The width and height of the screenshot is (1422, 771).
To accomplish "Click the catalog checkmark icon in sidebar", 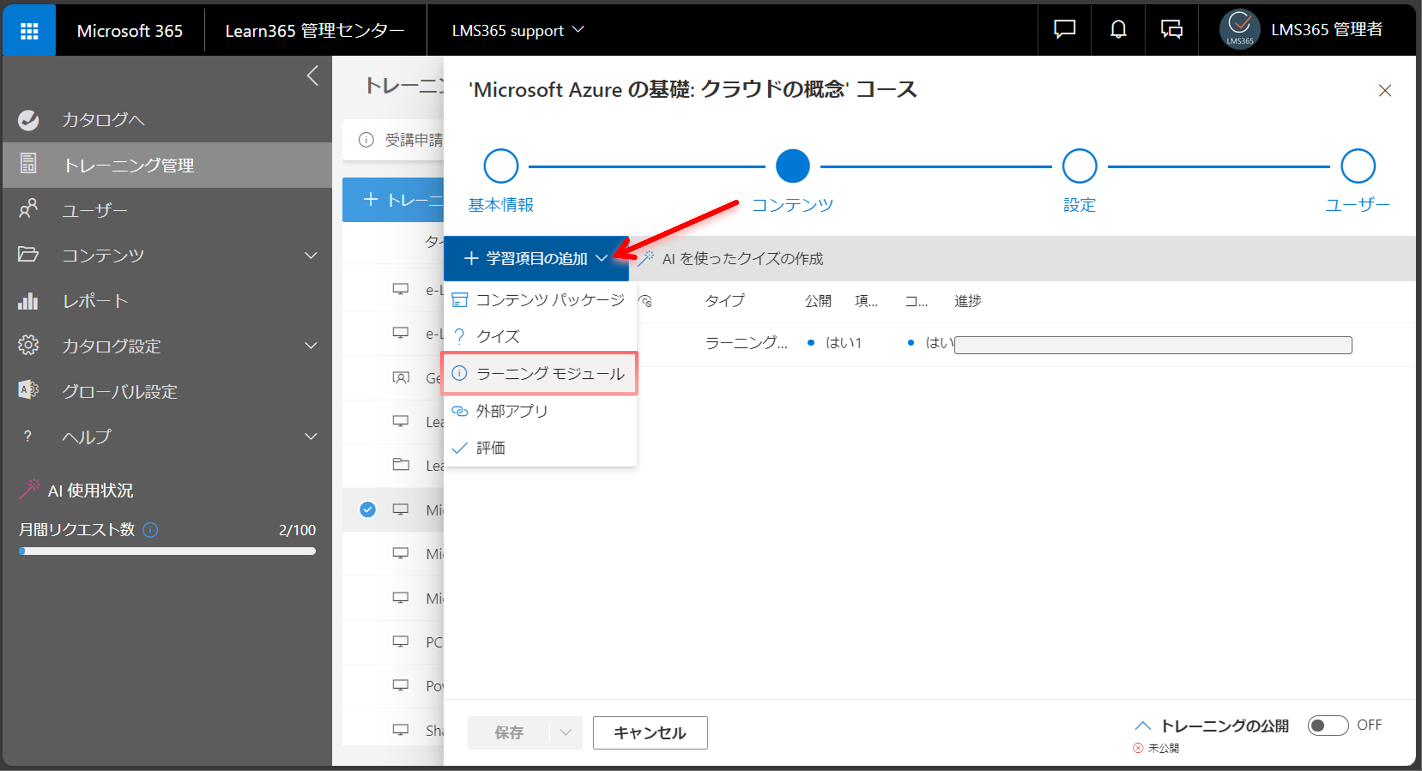I will point(28,120).
